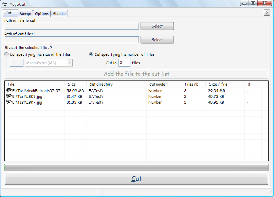Image resolution: width=274 pixels, height=197 pixels.
Task: Click the 58,09 MB size cell
Action: 75,91
